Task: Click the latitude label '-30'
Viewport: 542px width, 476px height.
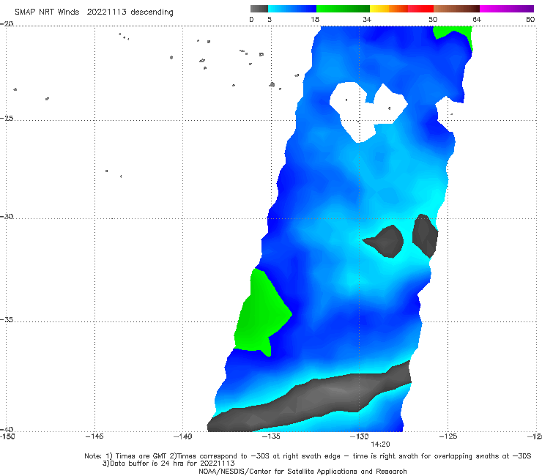Action: (x=7, y=216)
